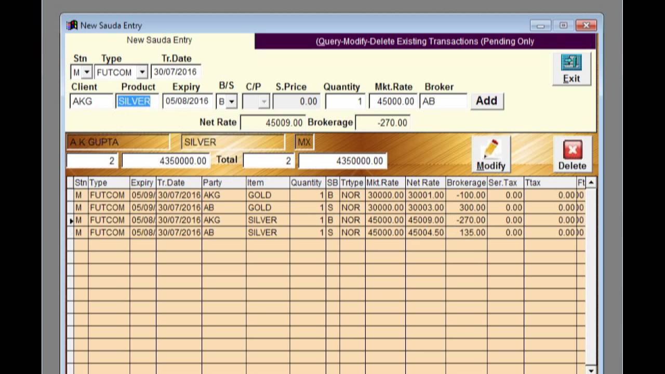Click the Quantity column header in grid
Screen dimensions: 665x374
[308, 183]
